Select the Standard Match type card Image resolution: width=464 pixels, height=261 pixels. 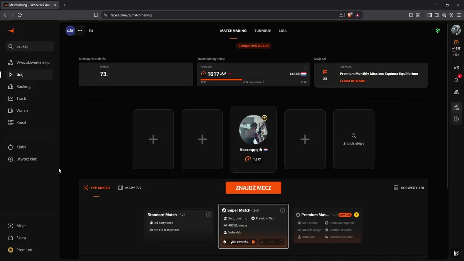[x=180, y=227]
